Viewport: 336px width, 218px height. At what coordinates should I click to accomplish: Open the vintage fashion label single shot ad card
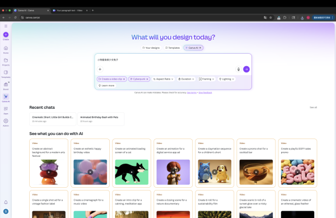49,205
